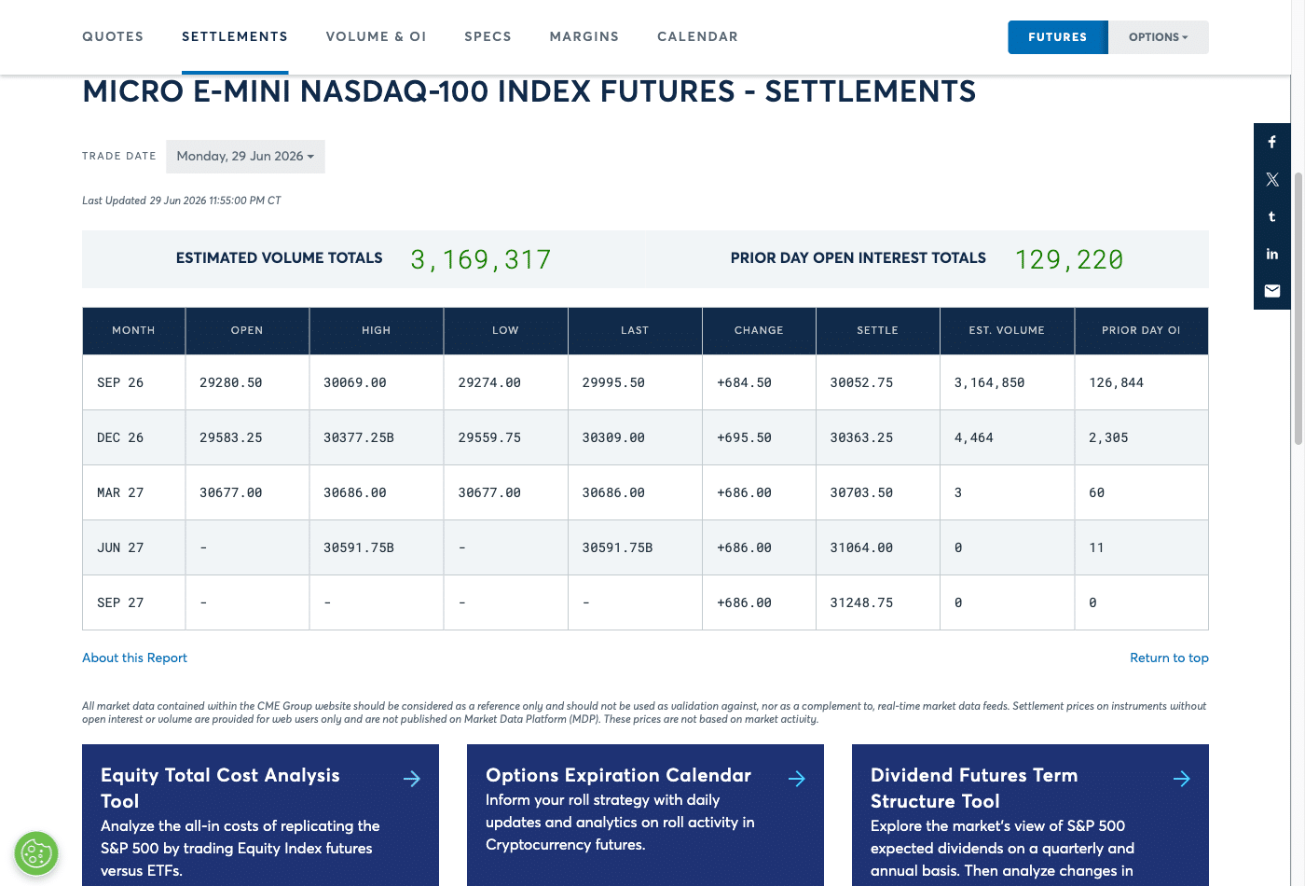The width and height of the screenshot is (1305, 886).
Task: Click DEC 26 high value 30377.25B
Action: (x=359, y=437)
